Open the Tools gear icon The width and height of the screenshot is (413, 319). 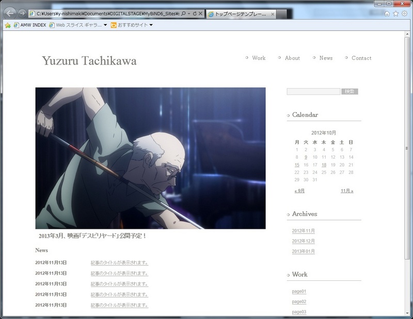tap(404, 14)
